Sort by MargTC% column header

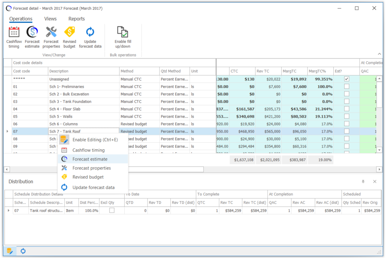tap(320, 71)
